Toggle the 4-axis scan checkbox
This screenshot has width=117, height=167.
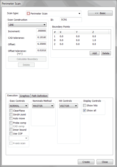click(11, 143)
